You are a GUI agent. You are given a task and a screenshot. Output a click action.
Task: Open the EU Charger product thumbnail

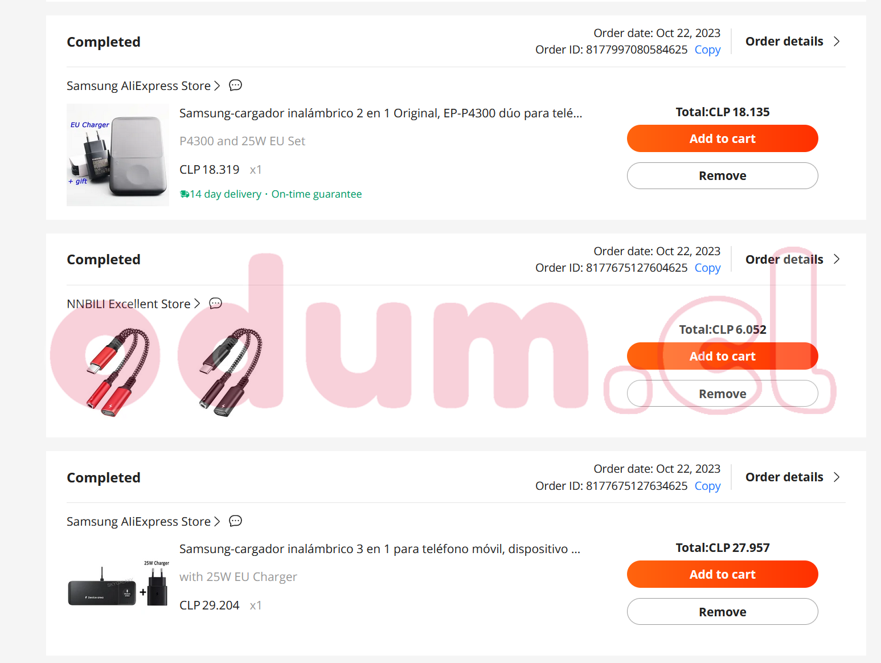[118, 155]
